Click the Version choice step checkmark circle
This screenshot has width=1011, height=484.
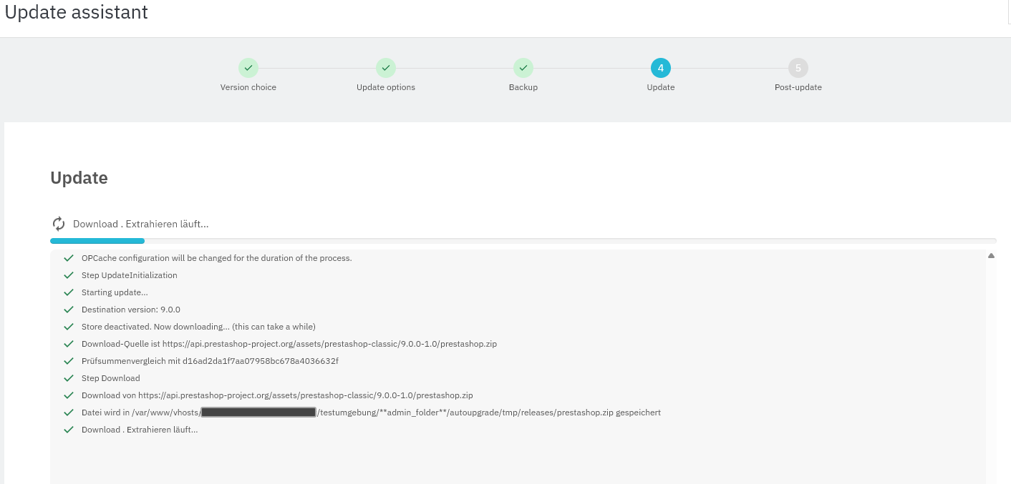point(248,68)
